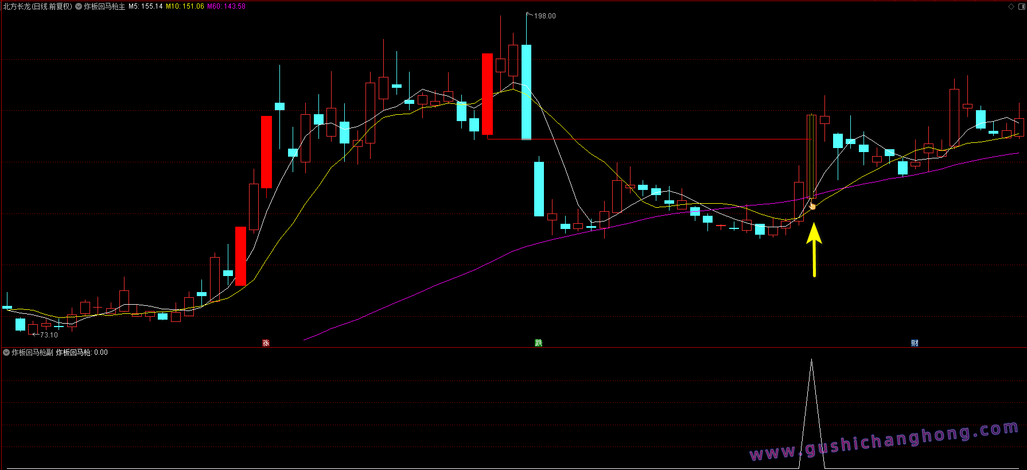Viewport: 1027px width, 470px height.
Task: Expand the 炸板回马枪副 sub-indicator dropdown arrow
Action: tap(6, 352)
